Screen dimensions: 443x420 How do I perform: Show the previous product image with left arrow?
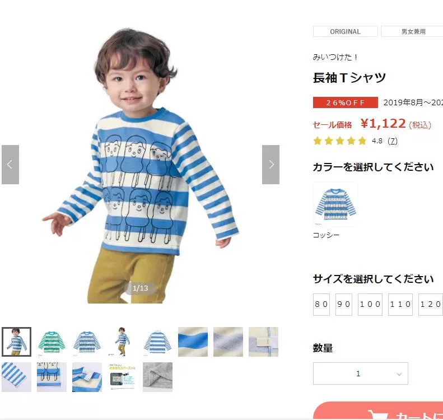tap(10, 165)
